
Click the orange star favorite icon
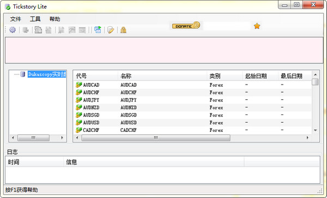tap(257, 26)
